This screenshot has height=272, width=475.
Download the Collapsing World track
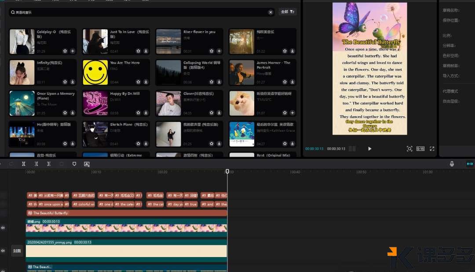click(x=219, y=82)
